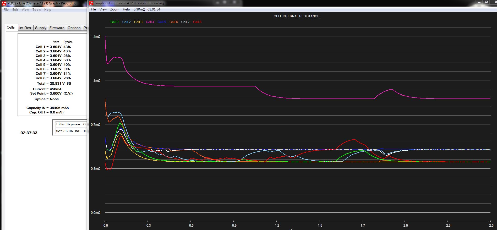Screen dimensions: 497x230
Task: Open the Edit menu in the PL8v2 window
Action: tap(15, 10)
